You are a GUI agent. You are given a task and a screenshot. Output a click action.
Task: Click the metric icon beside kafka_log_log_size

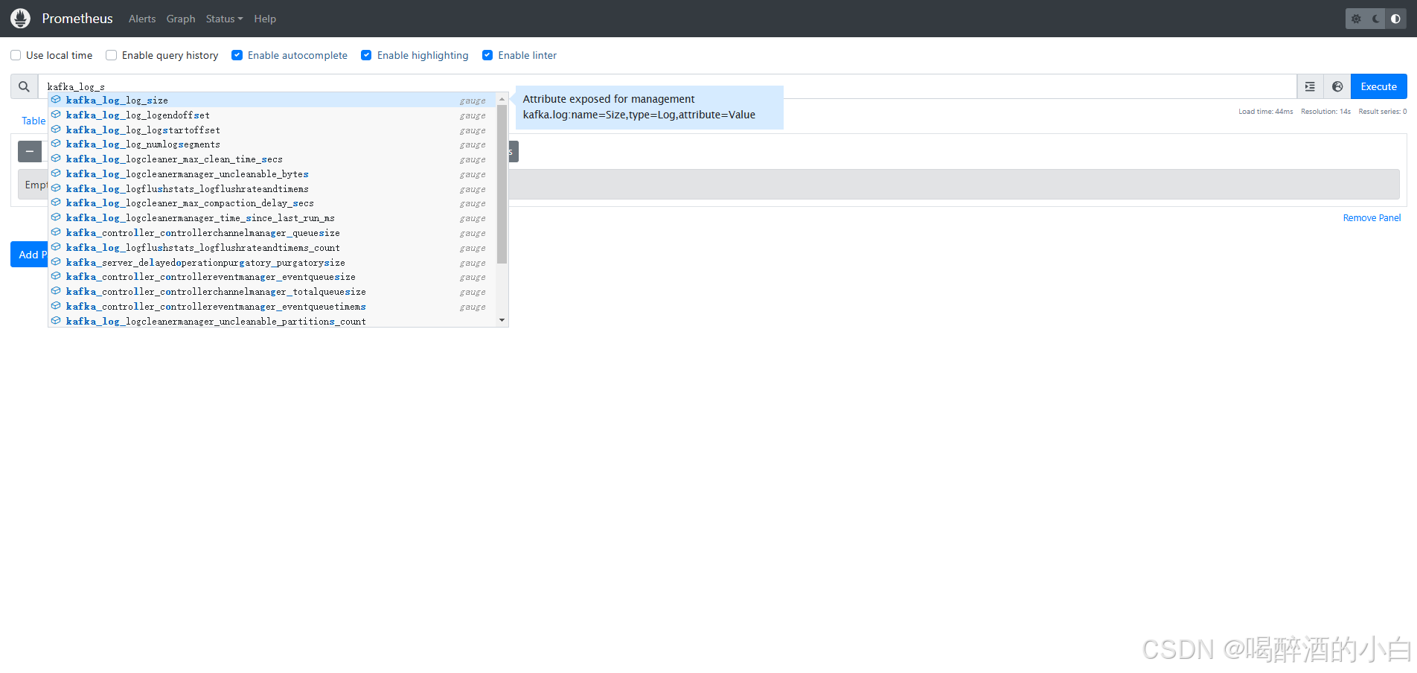56,100
